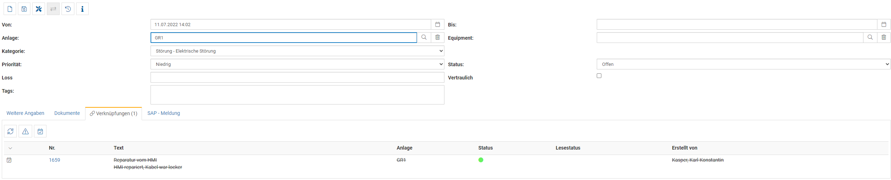Open linked entry number 1659

54,160
